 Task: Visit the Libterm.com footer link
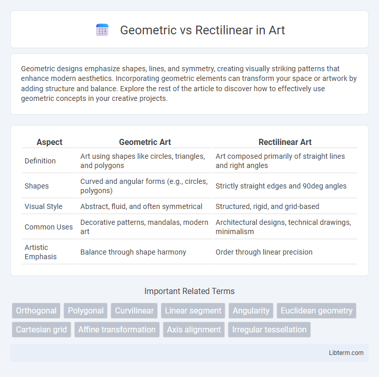(346, 353)
